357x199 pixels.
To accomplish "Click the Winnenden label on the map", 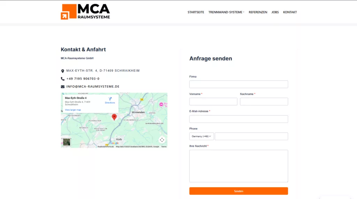I will (138, 112).
